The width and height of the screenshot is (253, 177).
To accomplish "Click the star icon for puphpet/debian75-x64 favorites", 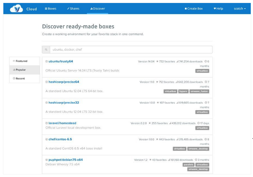I will (x=150, y=160).
